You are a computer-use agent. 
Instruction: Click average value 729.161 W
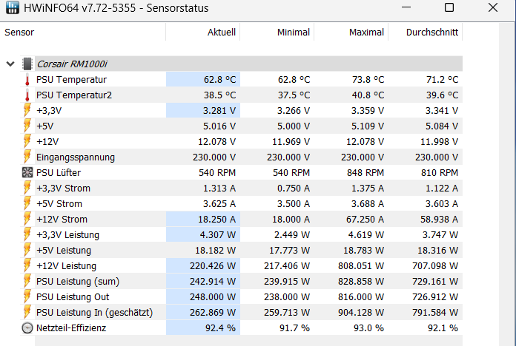click(x=435, y=282)
